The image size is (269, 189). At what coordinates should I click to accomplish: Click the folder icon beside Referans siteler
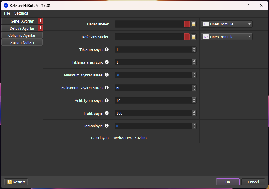click(193, 37)
